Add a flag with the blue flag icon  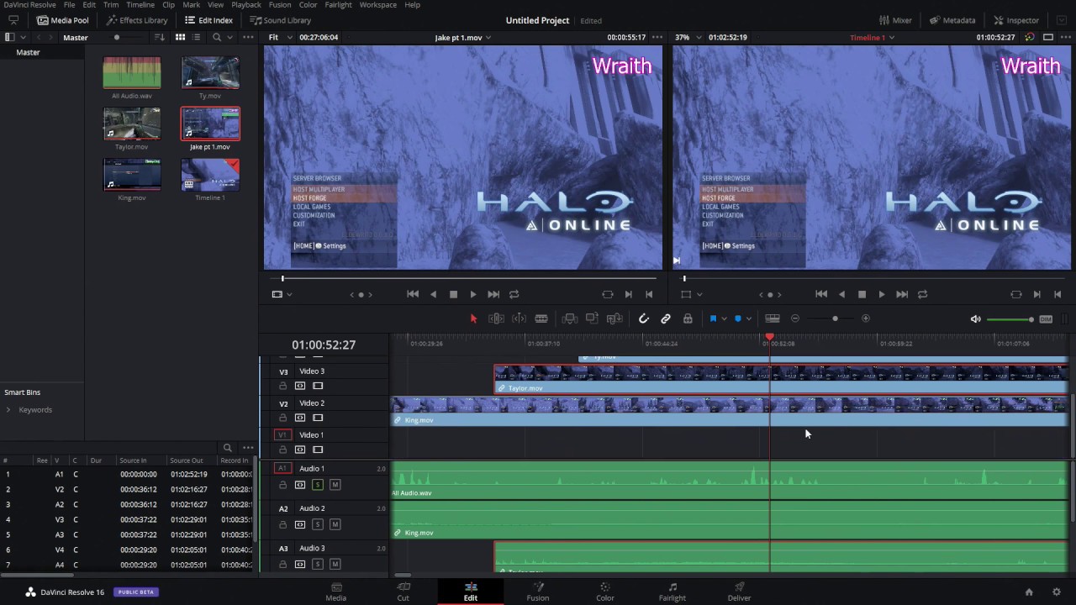click(x=713, y=318)
